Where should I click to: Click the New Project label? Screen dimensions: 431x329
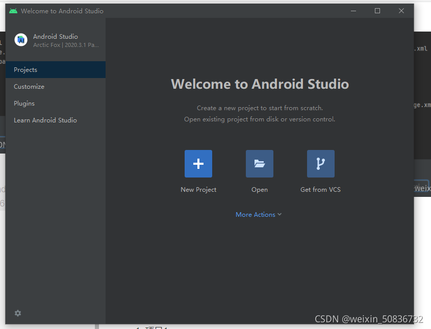[x=198, y=190]
